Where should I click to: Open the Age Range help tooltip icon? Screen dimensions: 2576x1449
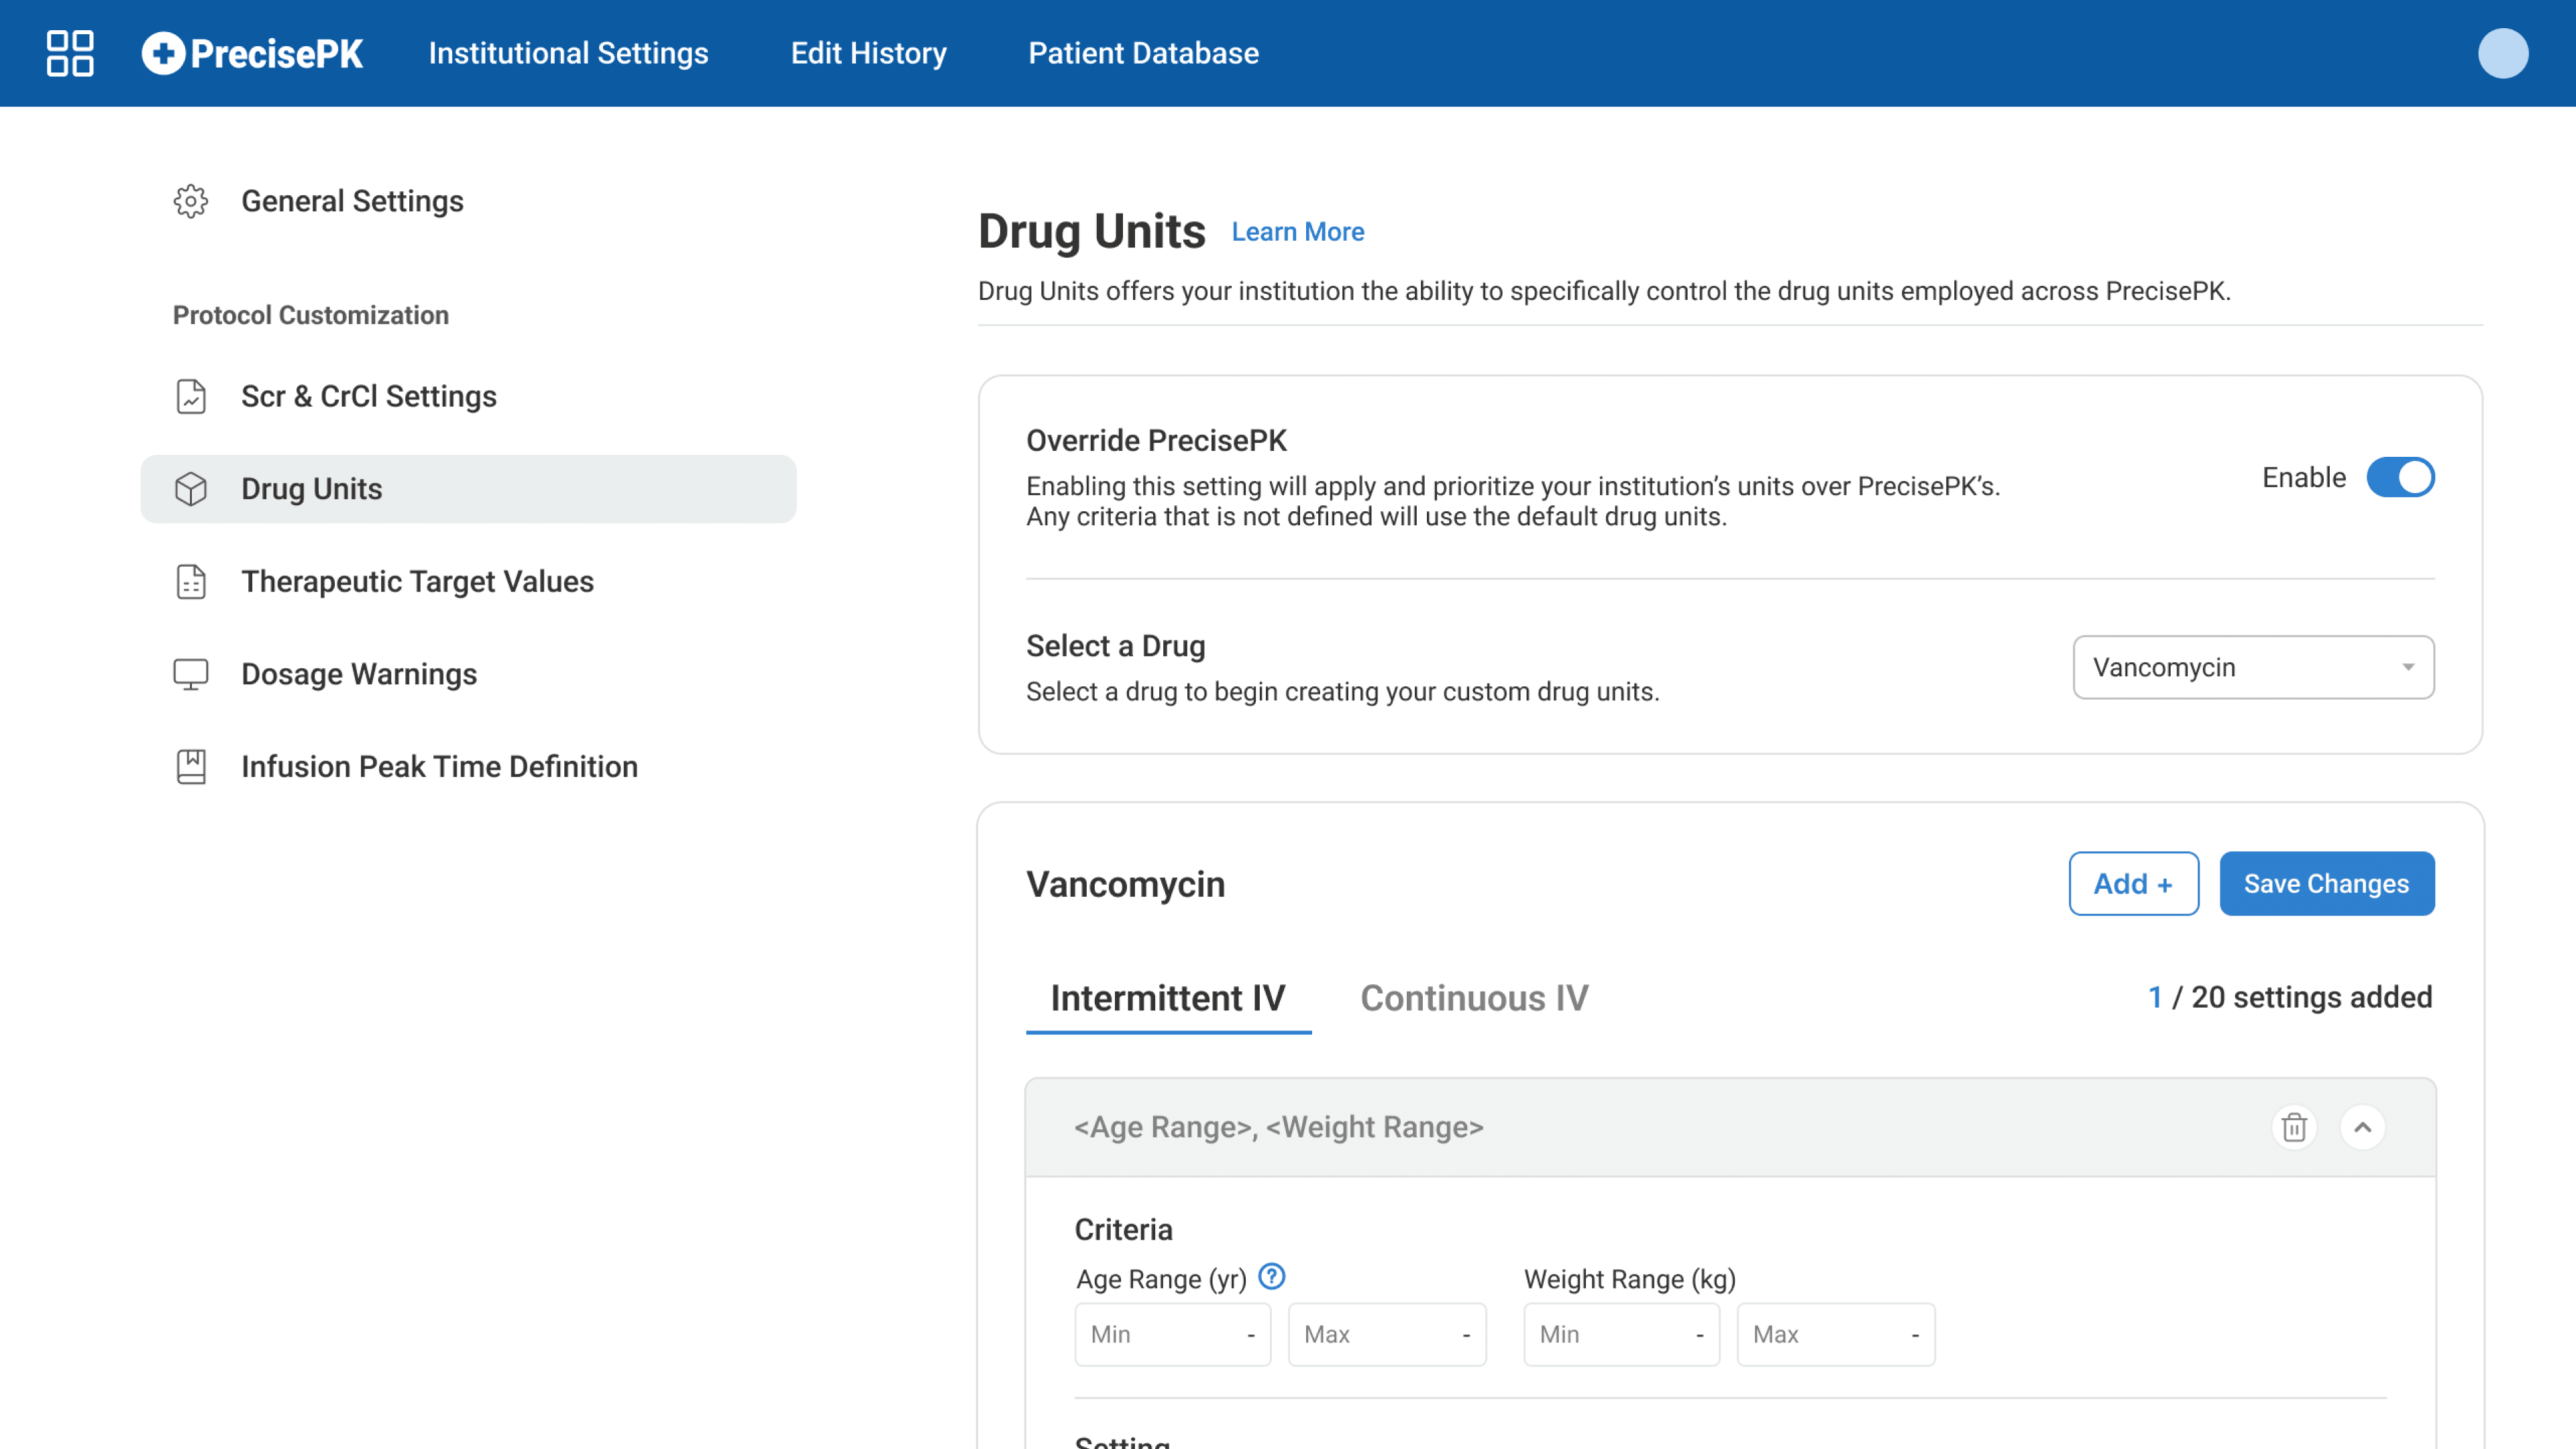pos(1271,1276)
